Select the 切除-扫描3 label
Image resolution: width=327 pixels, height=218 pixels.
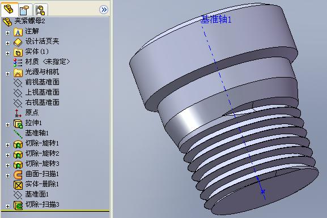43,204
